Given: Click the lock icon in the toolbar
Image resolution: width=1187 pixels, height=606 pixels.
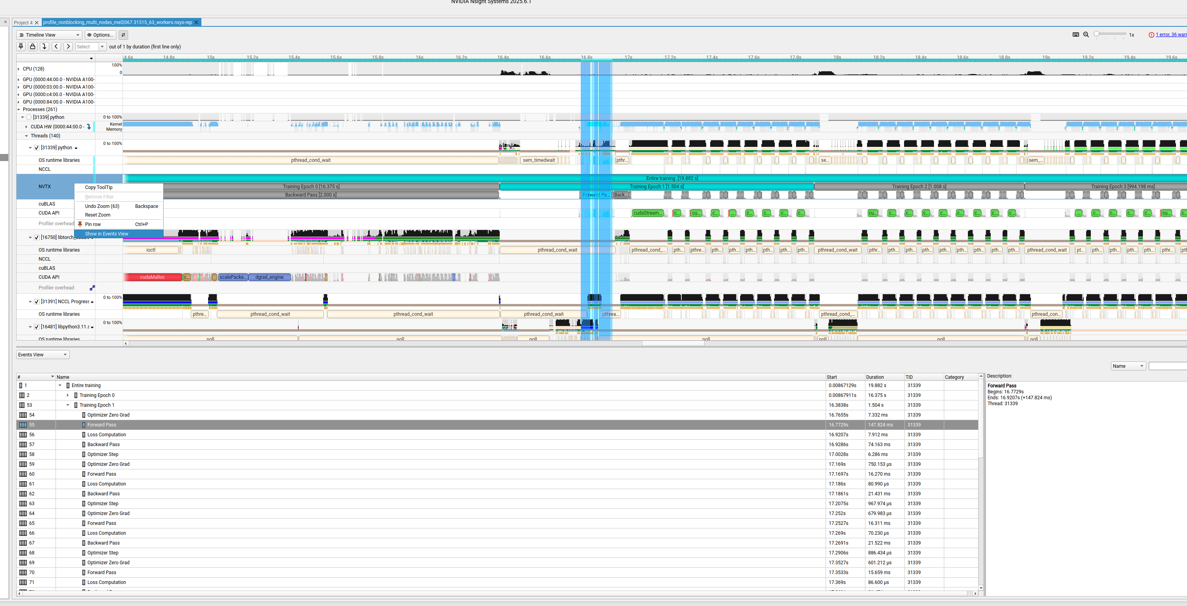Looking at the screenshot, I should (32, 46).
